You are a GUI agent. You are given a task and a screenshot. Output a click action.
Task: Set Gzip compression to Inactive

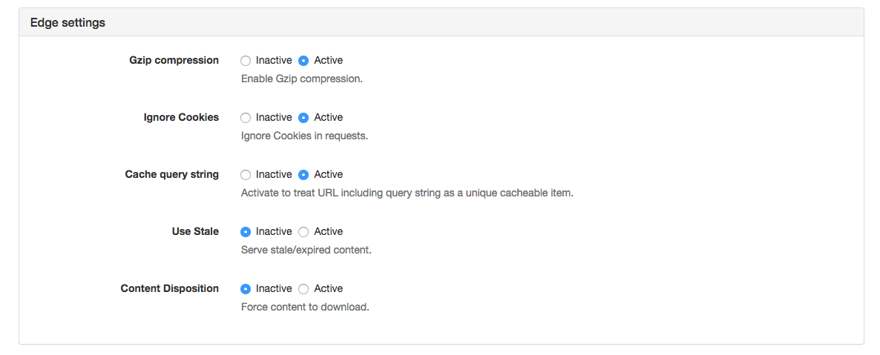click(x=246, y=61)
